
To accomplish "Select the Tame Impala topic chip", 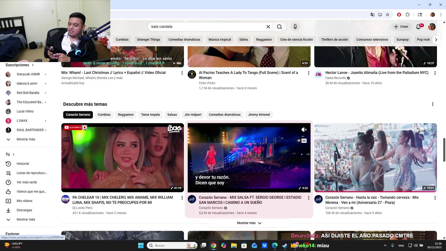I will (151, 115).
